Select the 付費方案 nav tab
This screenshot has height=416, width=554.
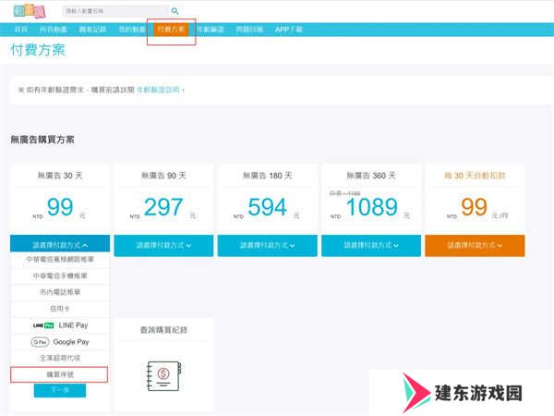[x=171, y=30]
